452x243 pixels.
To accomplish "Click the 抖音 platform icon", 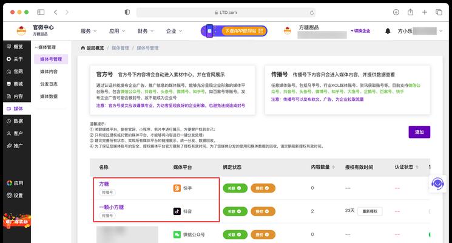I will (x=177, y=211).
